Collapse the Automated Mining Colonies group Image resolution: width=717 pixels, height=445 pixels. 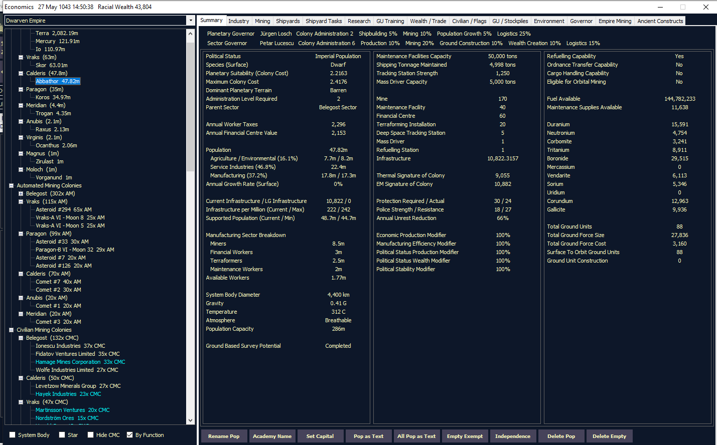pos(11,185)
